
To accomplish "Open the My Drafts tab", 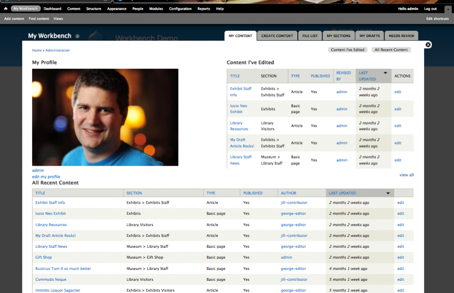I will pyautogui.click(x=369, y=36).
